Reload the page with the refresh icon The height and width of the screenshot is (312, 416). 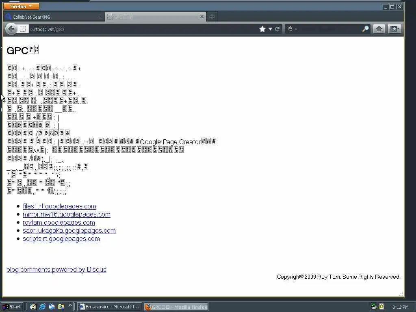pos(277,29)
